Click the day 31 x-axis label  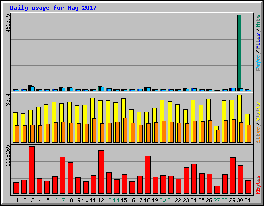tap(247, 200)
